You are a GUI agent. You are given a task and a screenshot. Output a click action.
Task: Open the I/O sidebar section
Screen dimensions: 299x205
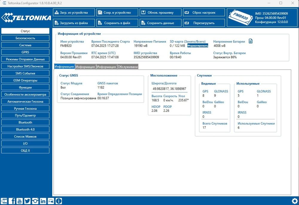pyautogui.click(x=25, y=143)
